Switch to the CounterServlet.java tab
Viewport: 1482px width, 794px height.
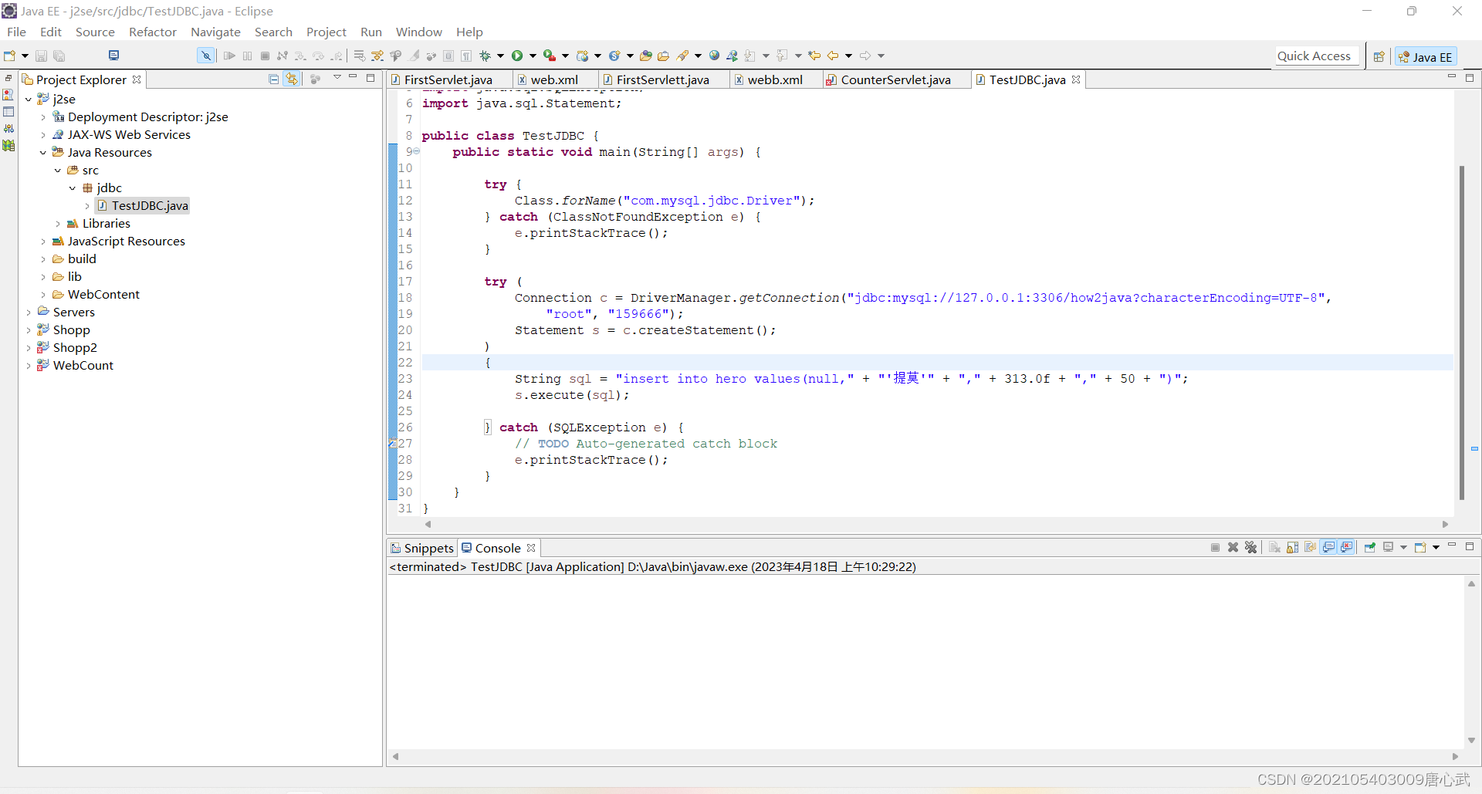click(x=895, y=79)
